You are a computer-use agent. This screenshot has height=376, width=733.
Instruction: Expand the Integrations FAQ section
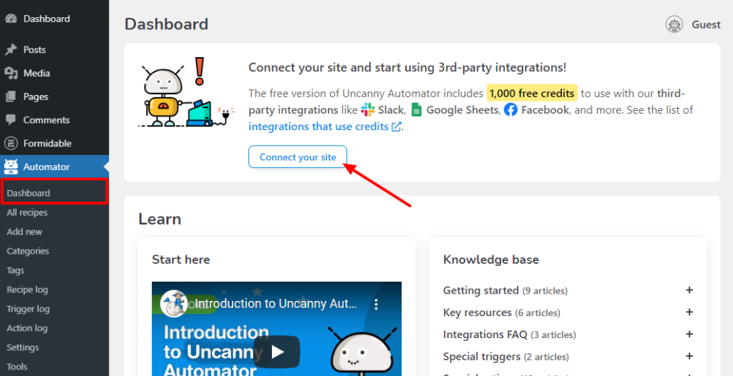coord(689,334)
